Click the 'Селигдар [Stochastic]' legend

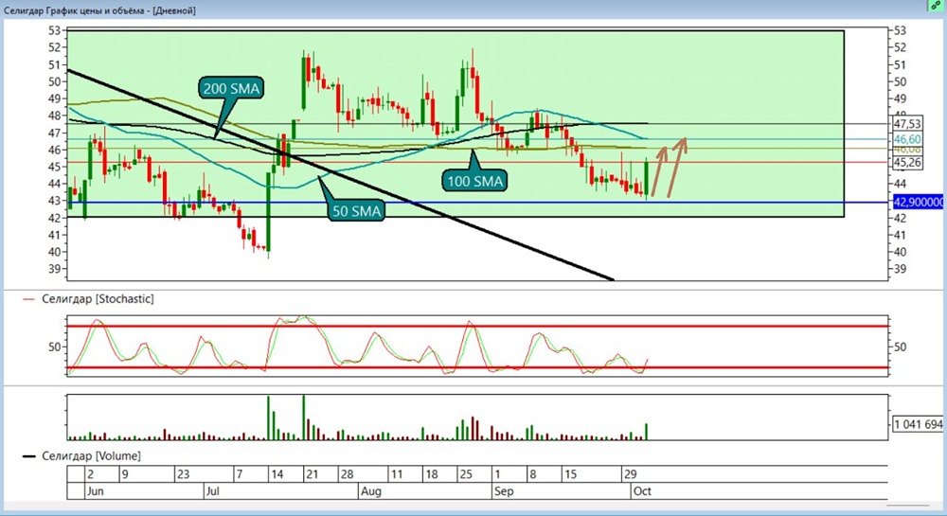click(88, 299)
